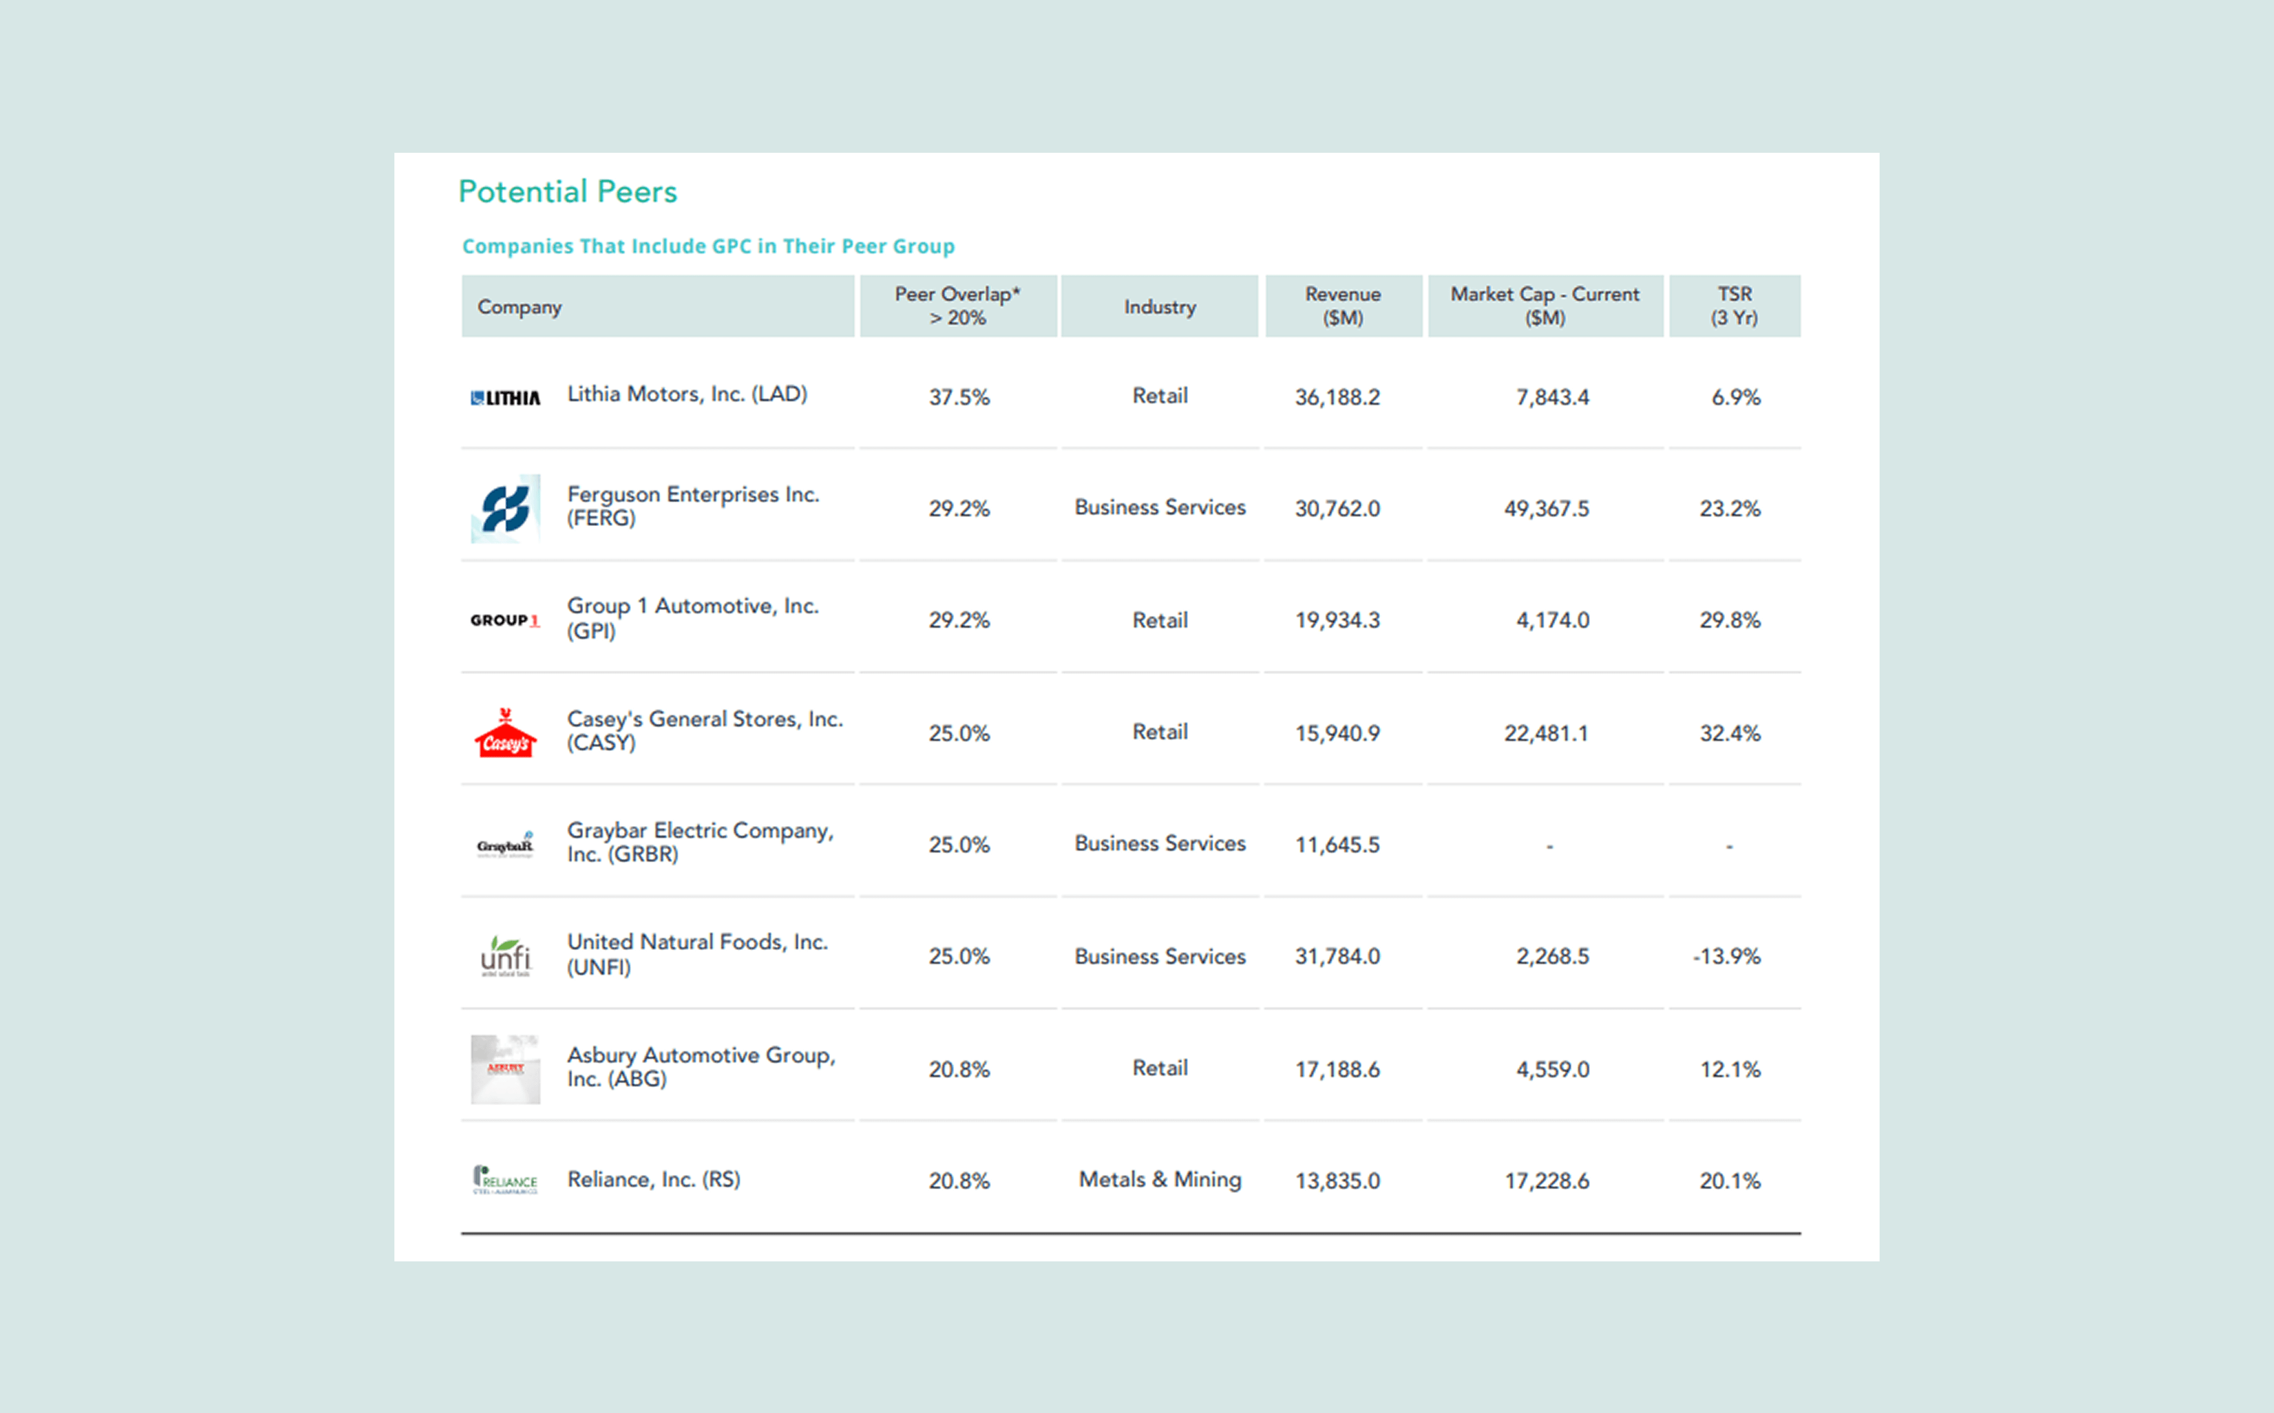The width and height of the screenshot is (2274, 1413).
Task: Click the Asbury Automotive logo thumbnail
Action: click(505, 1068)
